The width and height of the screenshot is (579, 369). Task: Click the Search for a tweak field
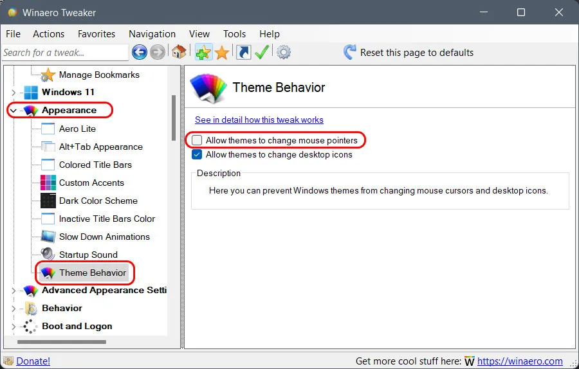(x=64, y=53)
